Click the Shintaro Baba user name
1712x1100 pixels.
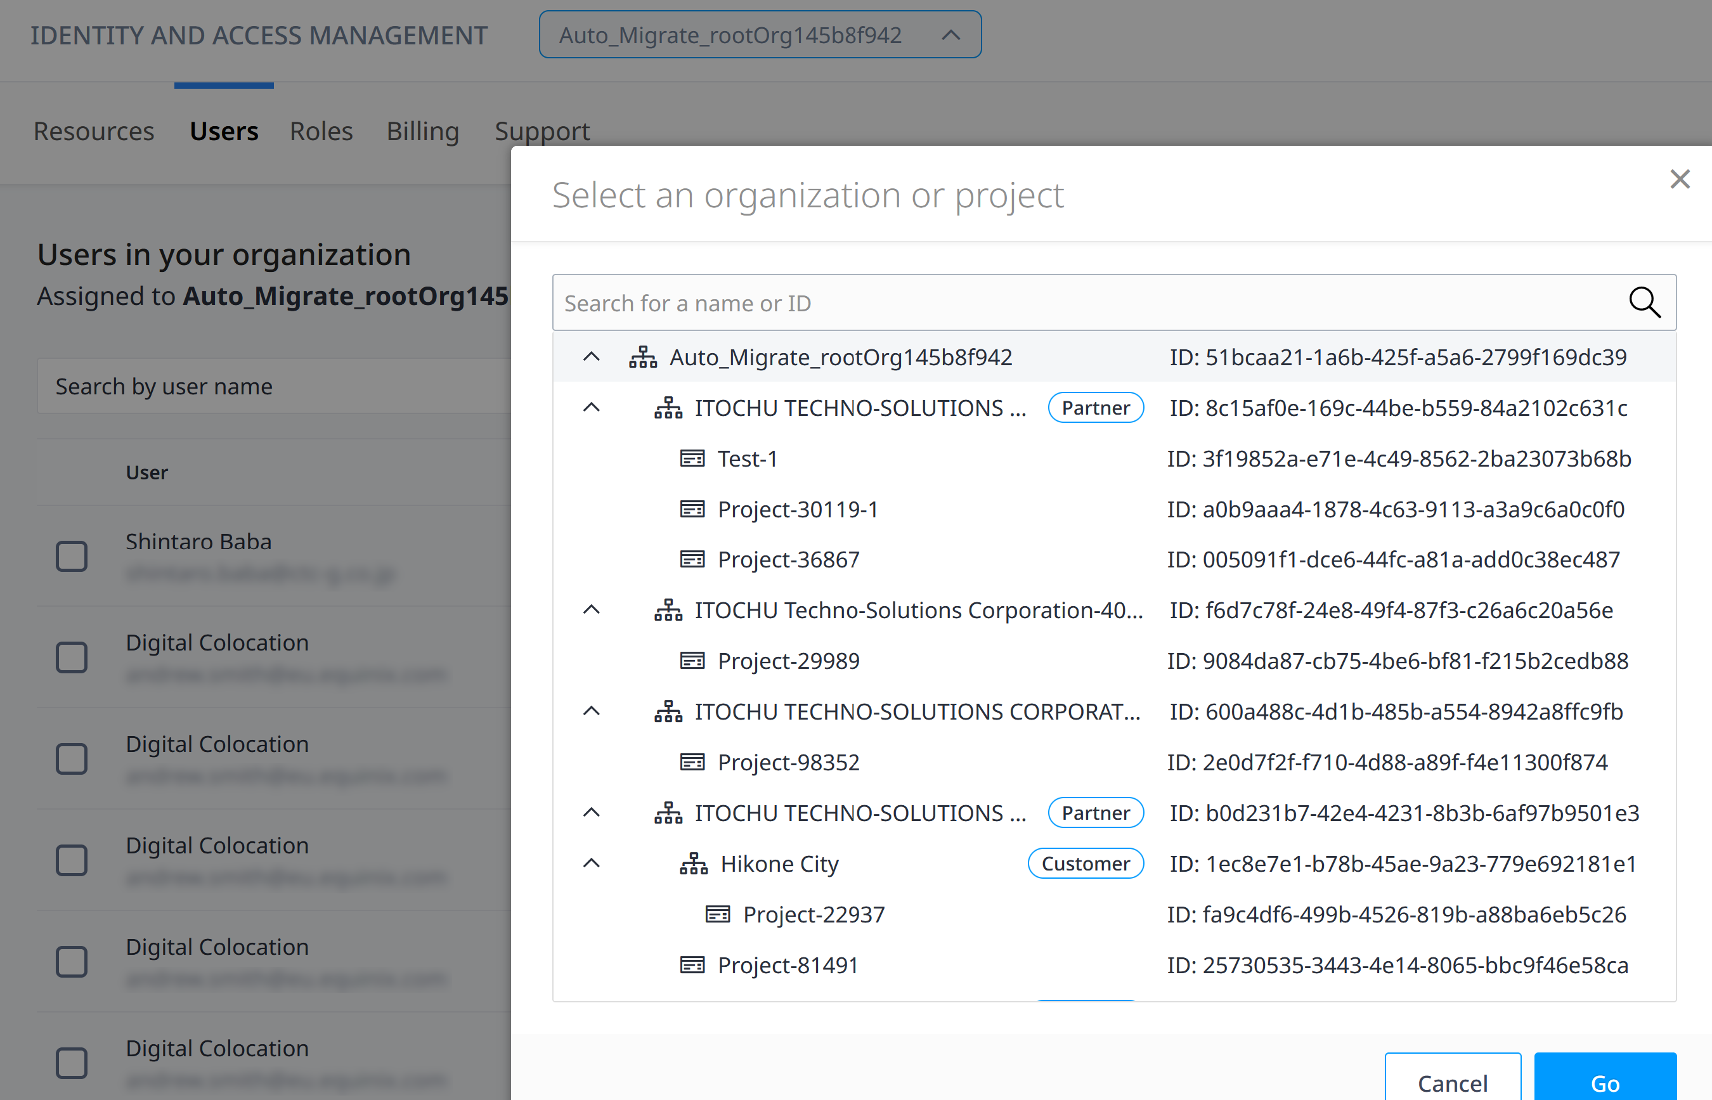198,541
